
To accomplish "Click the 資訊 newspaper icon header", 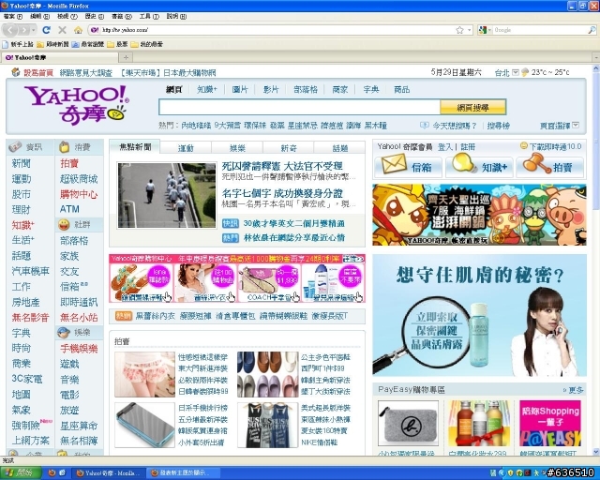I will (x=15, y=147).
